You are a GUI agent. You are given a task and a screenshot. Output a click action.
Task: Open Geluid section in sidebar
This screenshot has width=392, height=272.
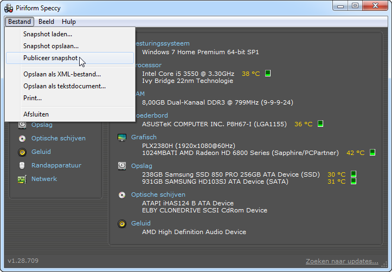(41, 152)
